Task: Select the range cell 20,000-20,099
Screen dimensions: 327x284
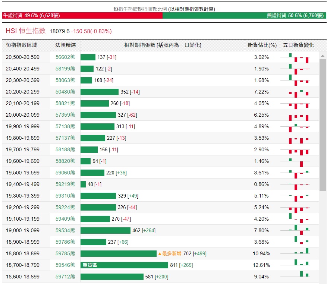Action: coord(22,115)
